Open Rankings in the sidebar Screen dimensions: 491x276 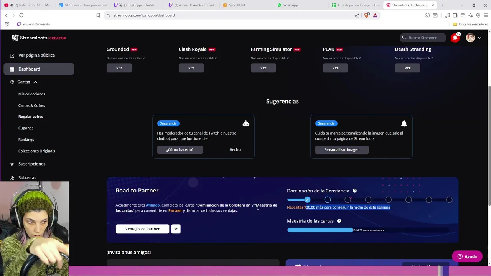point(26,140)
